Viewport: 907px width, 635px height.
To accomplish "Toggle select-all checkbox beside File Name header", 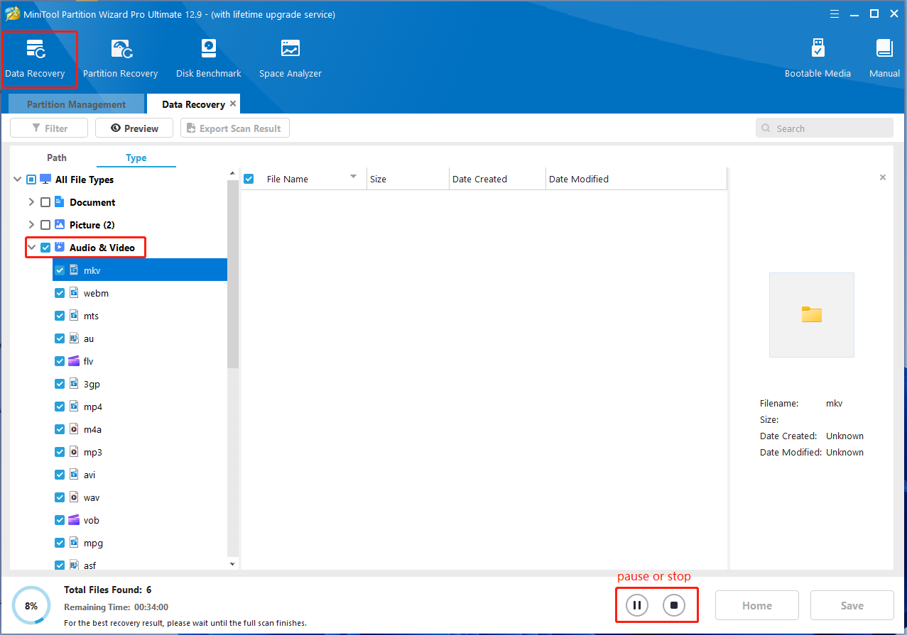I will pyautogui.click(x=249, y=179).
